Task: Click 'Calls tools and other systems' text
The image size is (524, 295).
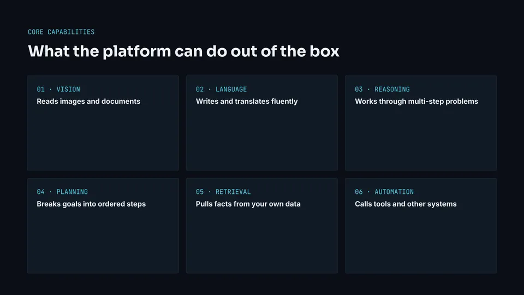Action: point(406,204)
